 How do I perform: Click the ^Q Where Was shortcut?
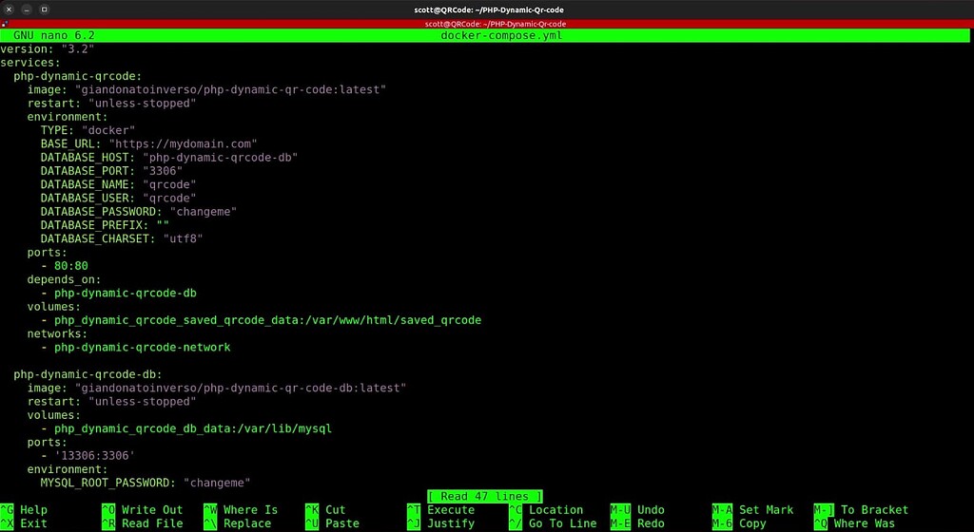854,523
